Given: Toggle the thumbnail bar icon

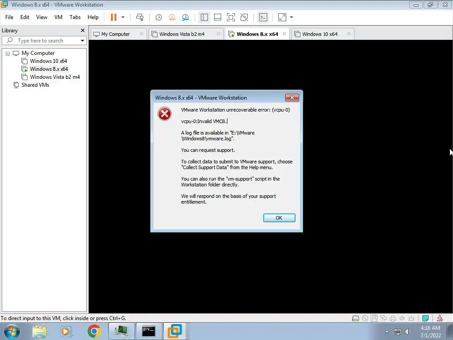Looking at the screenshot, I should click(x=218, y=17).
